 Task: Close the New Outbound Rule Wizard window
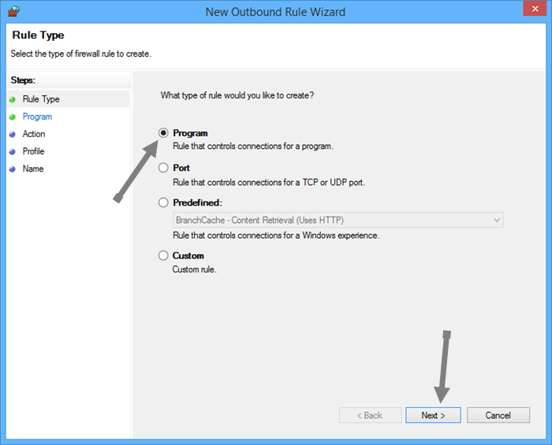click(x=535, y=9)
